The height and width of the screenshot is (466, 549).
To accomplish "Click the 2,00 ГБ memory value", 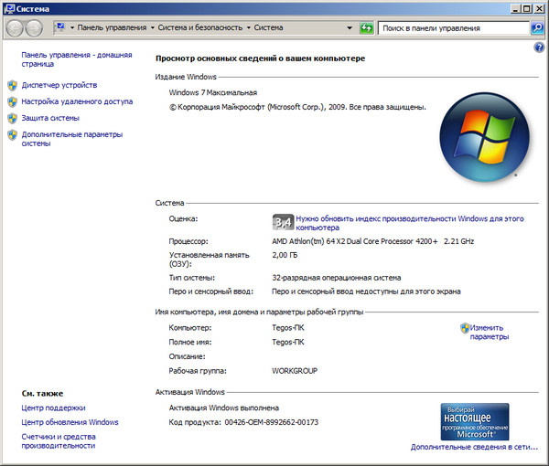I will click(x=285, y=255).
